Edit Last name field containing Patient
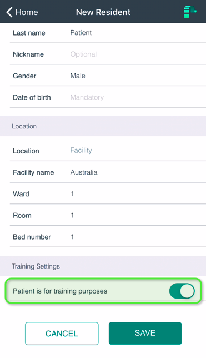The width and height of the screenshot is (206, 358). pyautogui.click(x=108, y=33)
